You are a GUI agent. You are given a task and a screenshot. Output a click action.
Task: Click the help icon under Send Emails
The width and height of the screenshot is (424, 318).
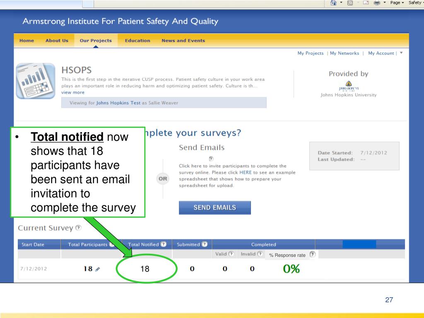pos(211,159)
